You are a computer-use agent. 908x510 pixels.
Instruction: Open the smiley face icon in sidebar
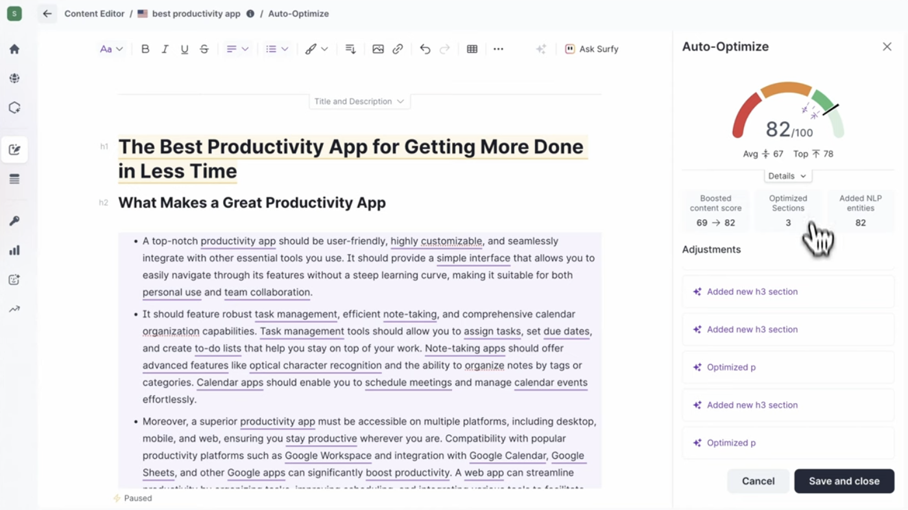pyautogui.click(x=14, y=280)
